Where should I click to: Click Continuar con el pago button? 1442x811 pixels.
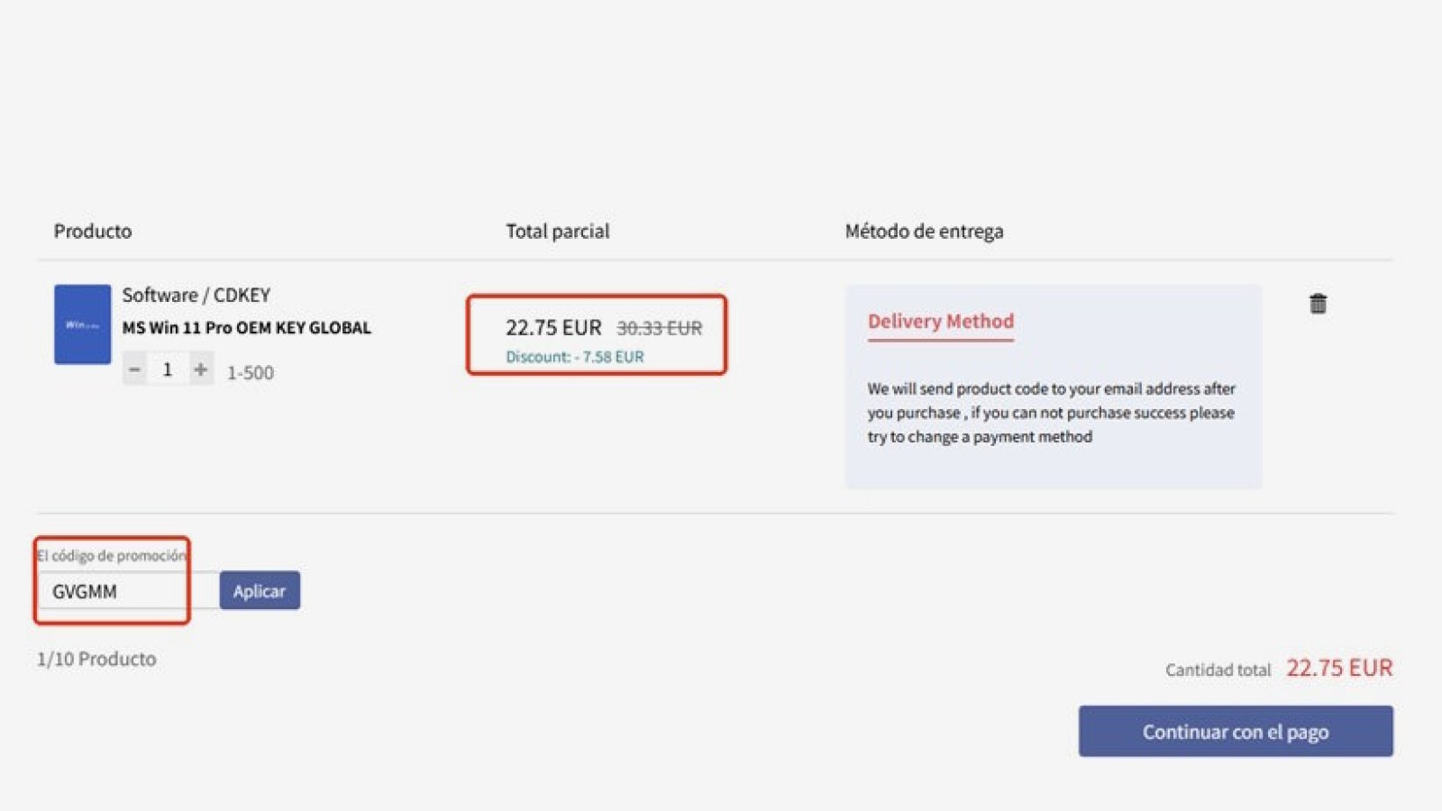point(1236,732)
